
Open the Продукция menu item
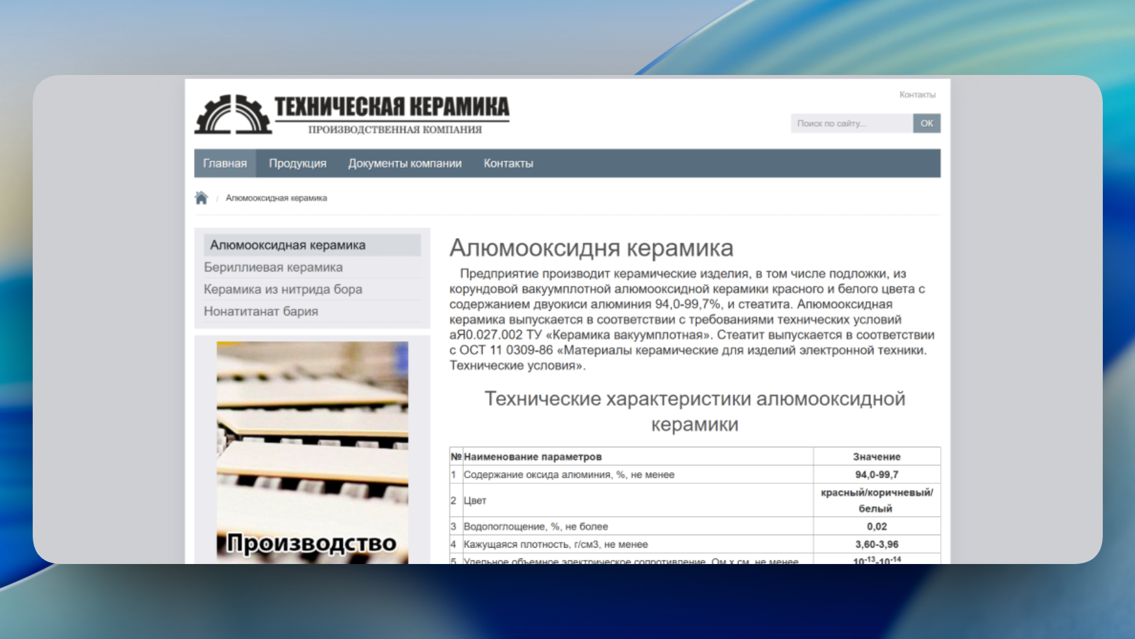tap(297, 163)
